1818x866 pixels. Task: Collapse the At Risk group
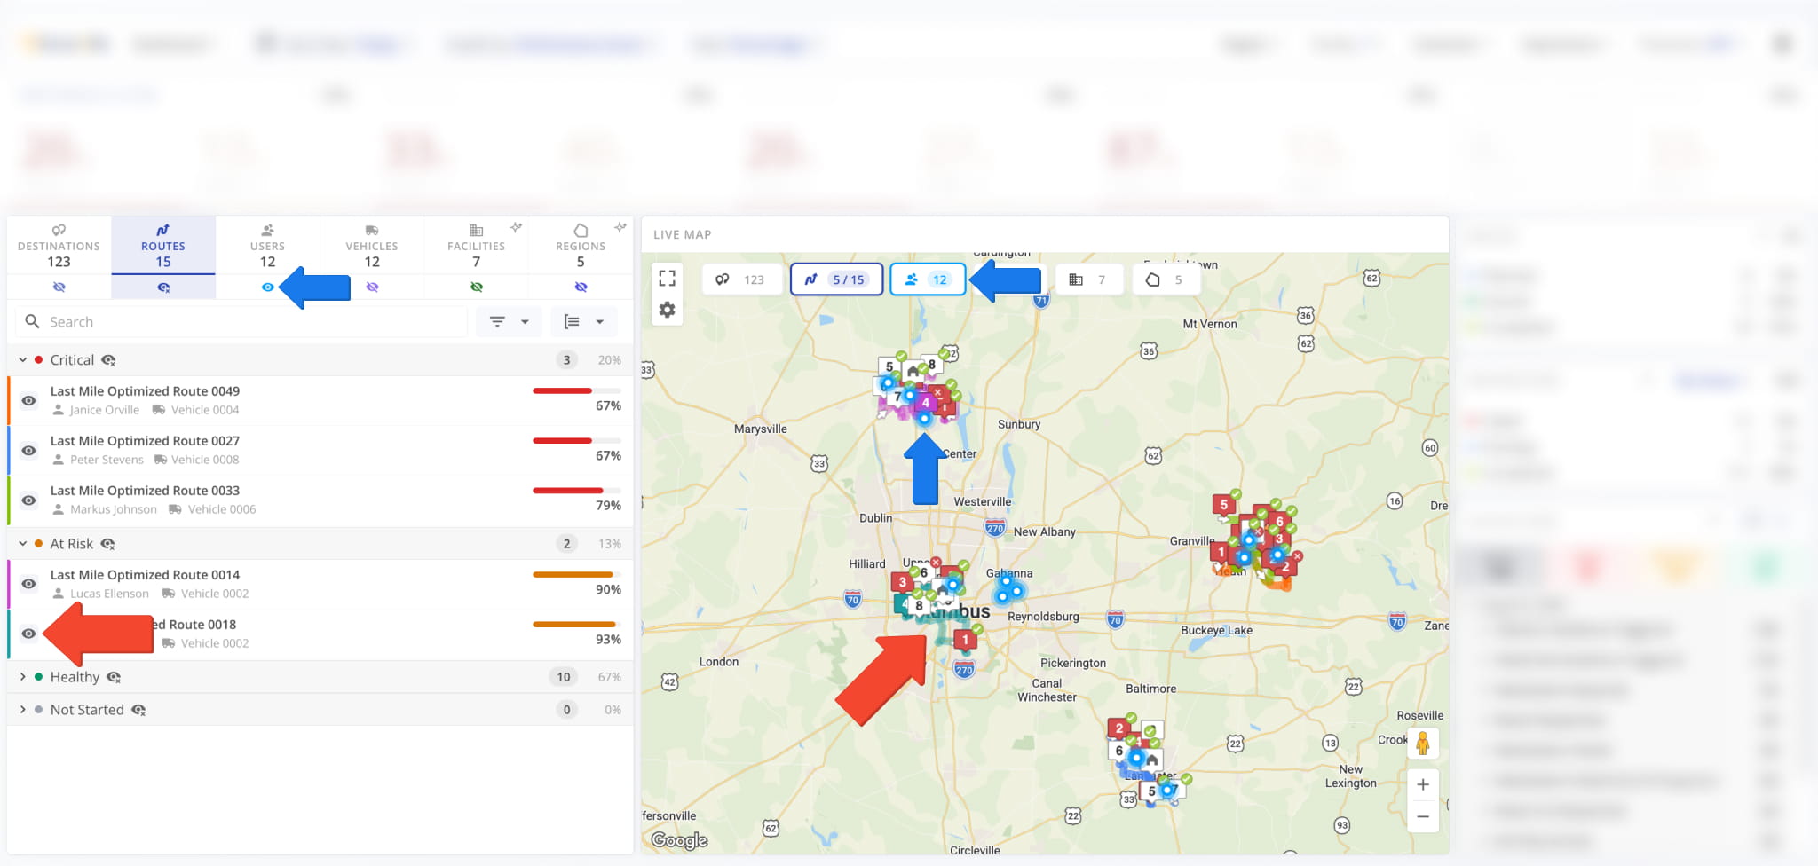(23, 544)
